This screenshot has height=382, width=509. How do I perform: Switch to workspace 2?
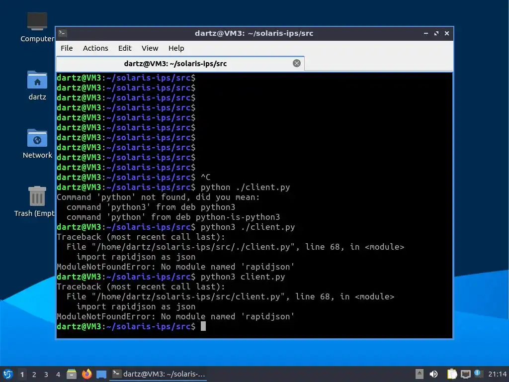(x=34, y=375)
